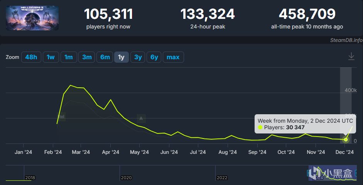Viewport: 363px width, 185px height.
Task: Set chart zoom to 1w
Action: [51, 57]
